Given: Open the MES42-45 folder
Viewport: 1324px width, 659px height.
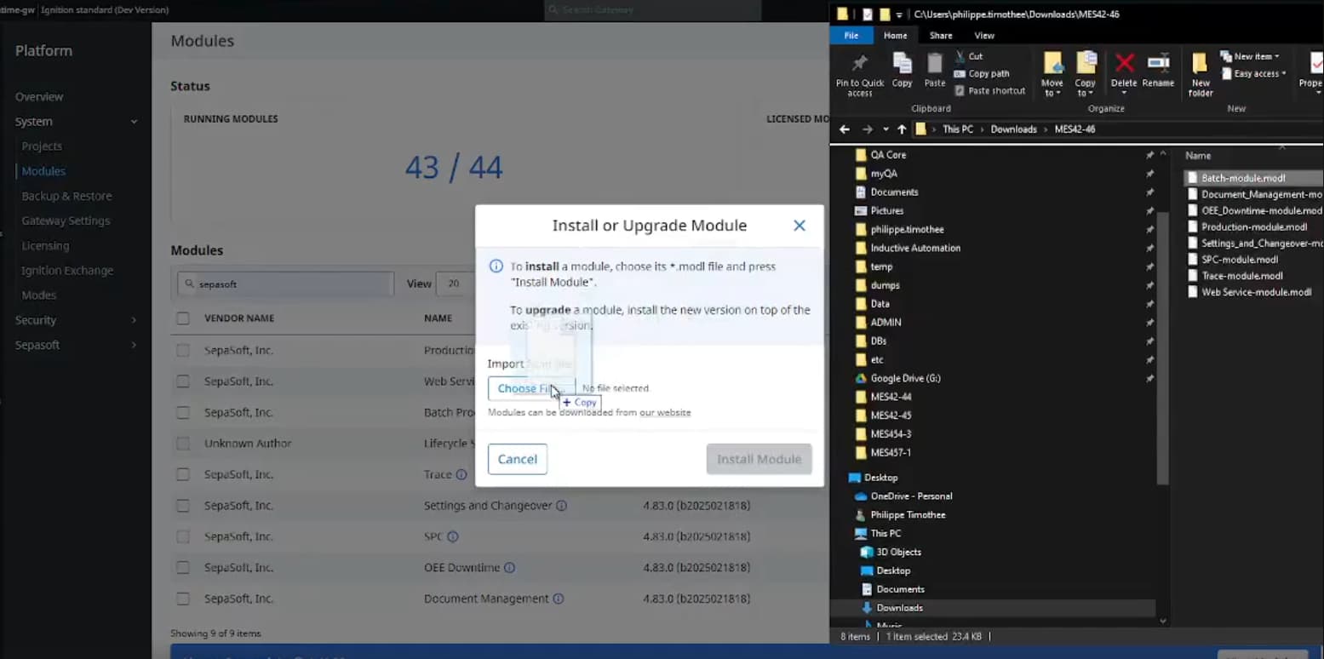Looking at the screenshot, I should click(x=884, y=415).
